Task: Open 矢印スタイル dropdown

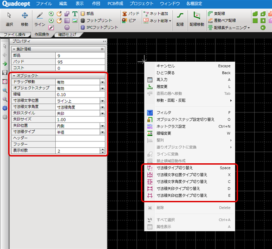Action: 102,113
